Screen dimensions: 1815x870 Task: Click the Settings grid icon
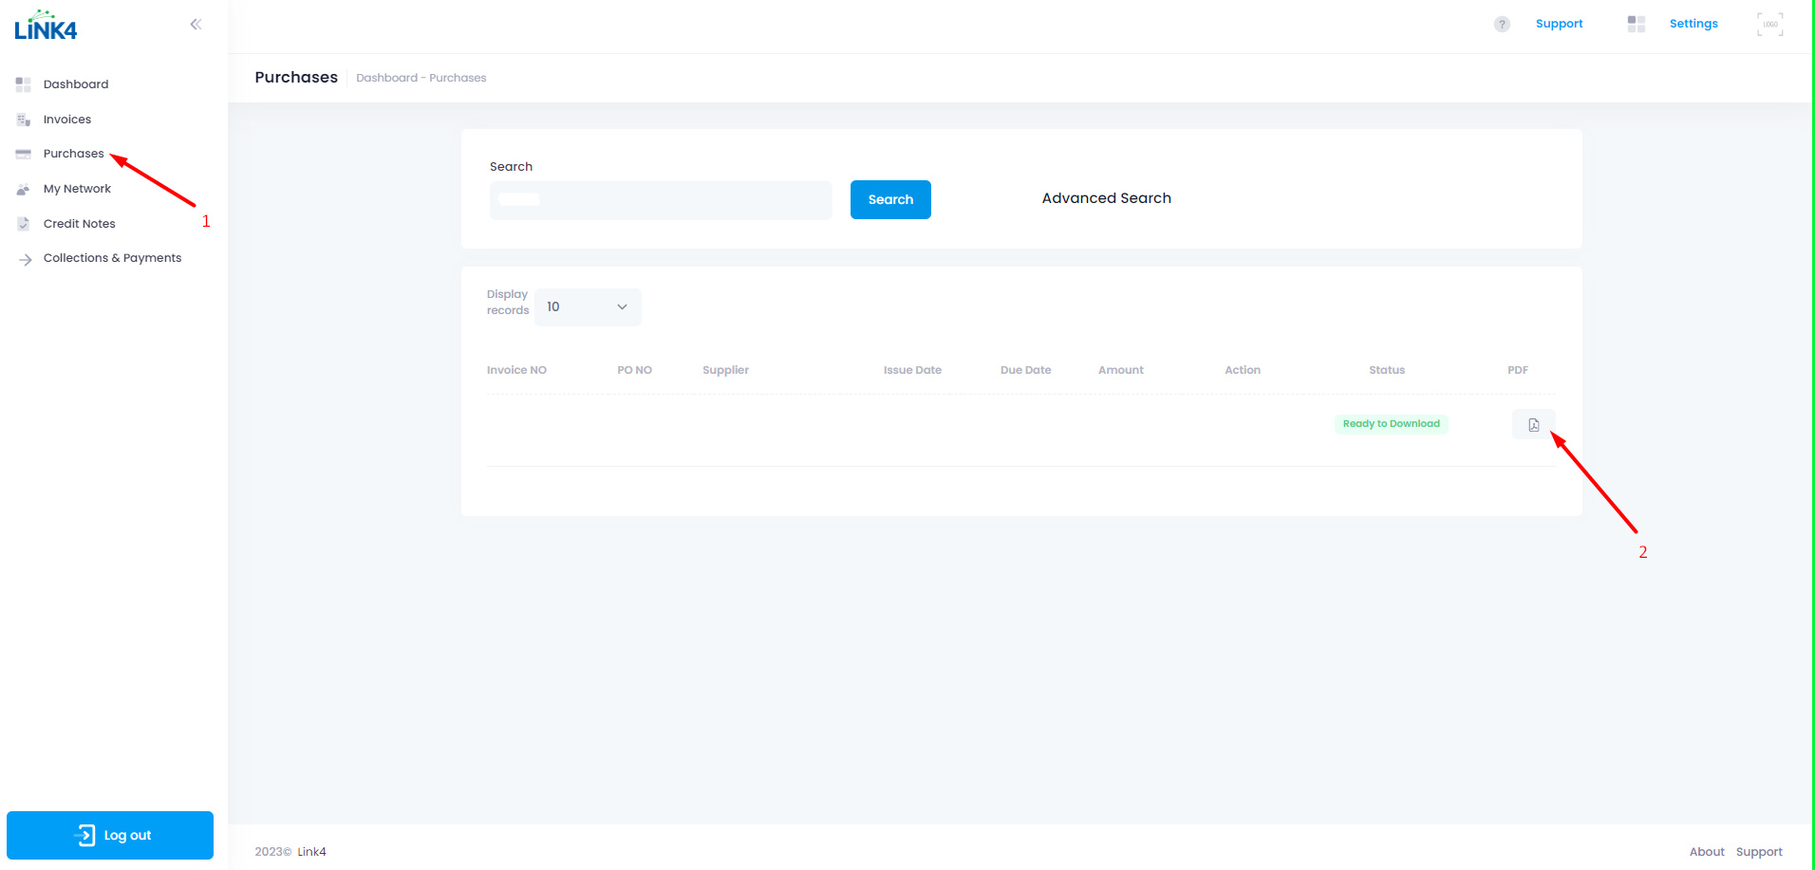point(1637,24)
